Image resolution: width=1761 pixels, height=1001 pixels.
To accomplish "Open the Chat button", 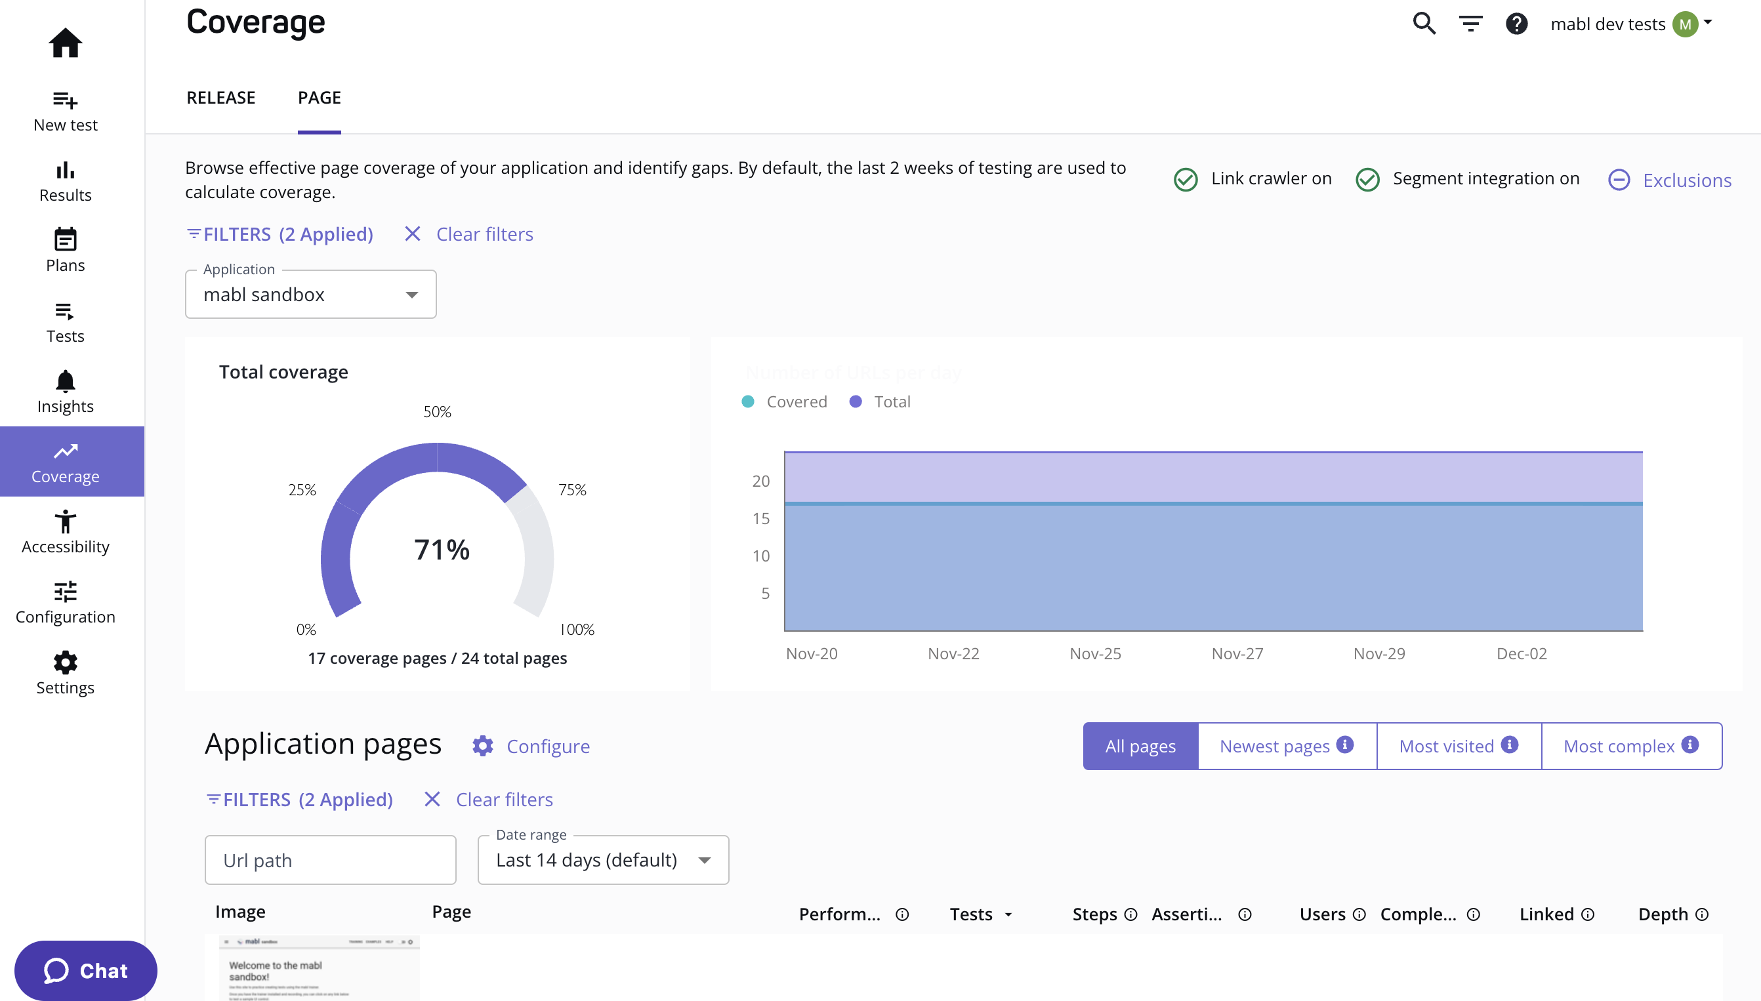I will [85, 970].
